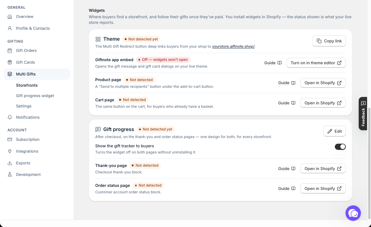Image resolution: width=371 pixels, height=227 pixels.
Task: Click the Gift progress message icon
Action: (x=98, y=129)
